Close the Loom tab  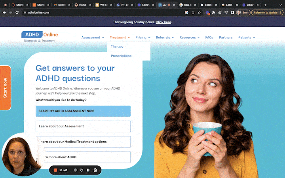[x=237, y=5]
